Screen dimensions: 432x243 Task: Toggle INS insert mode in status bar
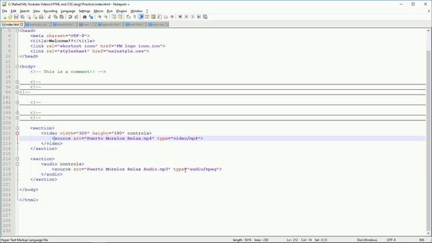tap(421, 240)
